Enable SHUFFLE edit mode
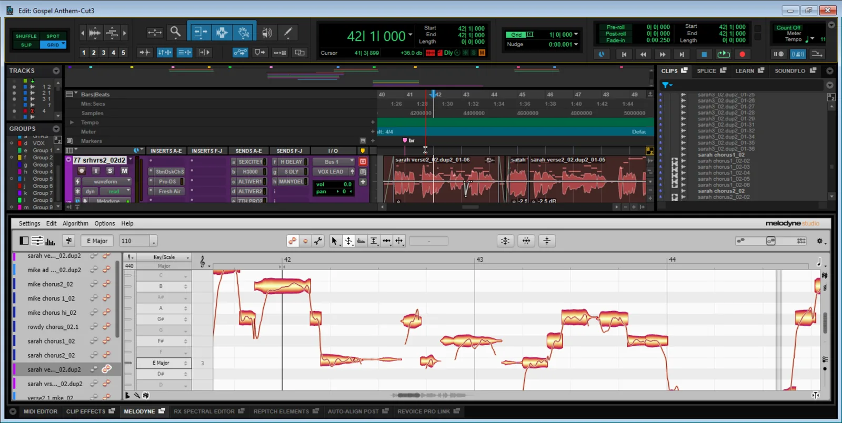 pos(26,36)
